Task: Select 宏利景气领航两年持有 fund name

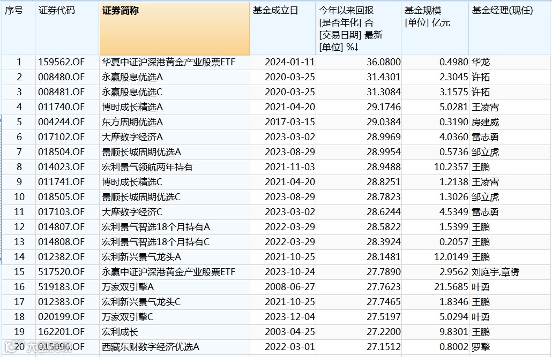Action: click(147, 166)
